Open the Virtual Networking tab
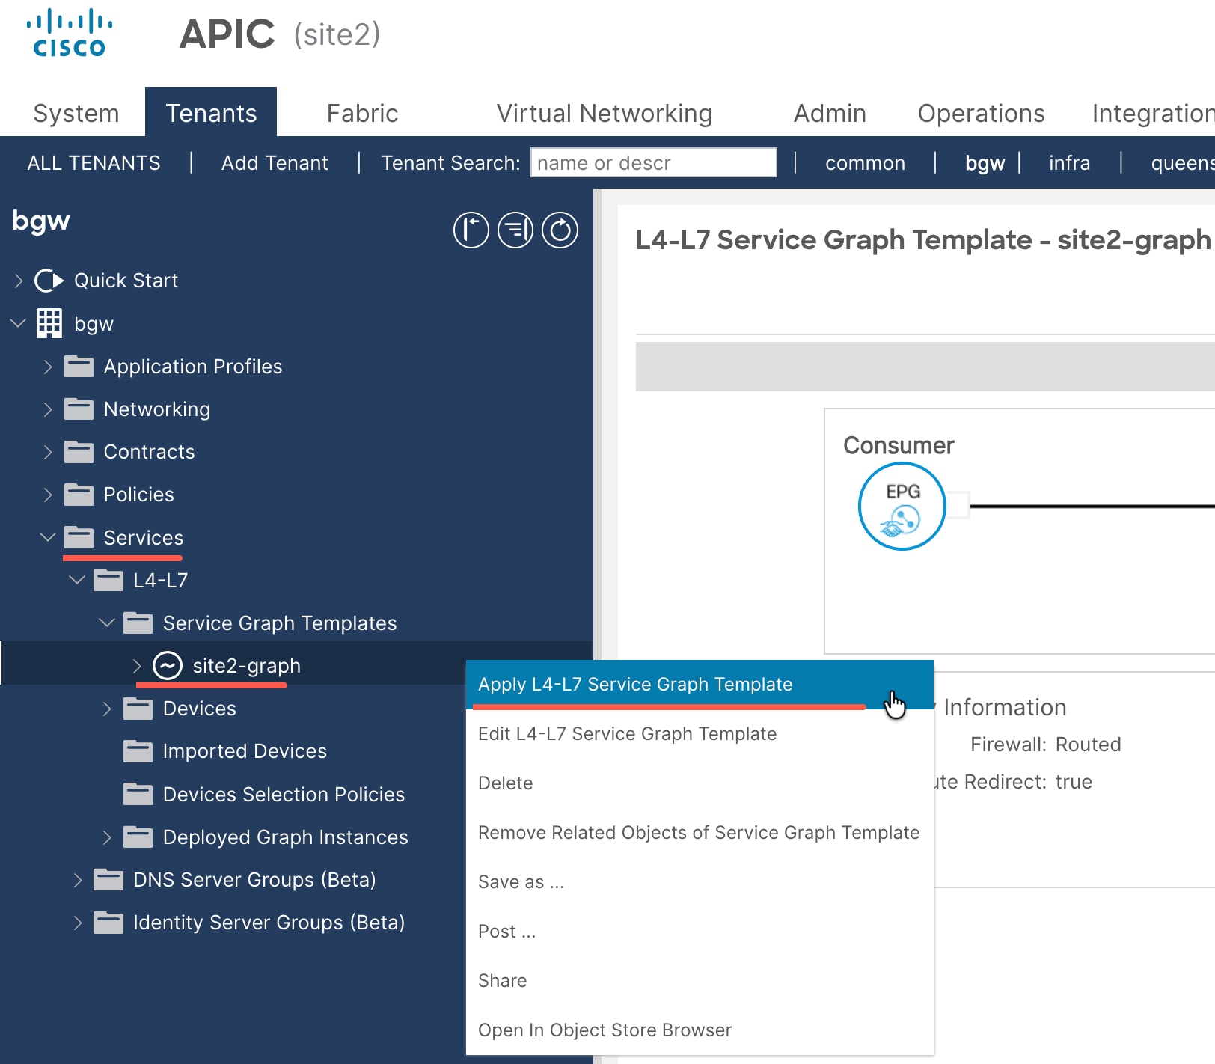1215x1064 pixels. (604, 114)
